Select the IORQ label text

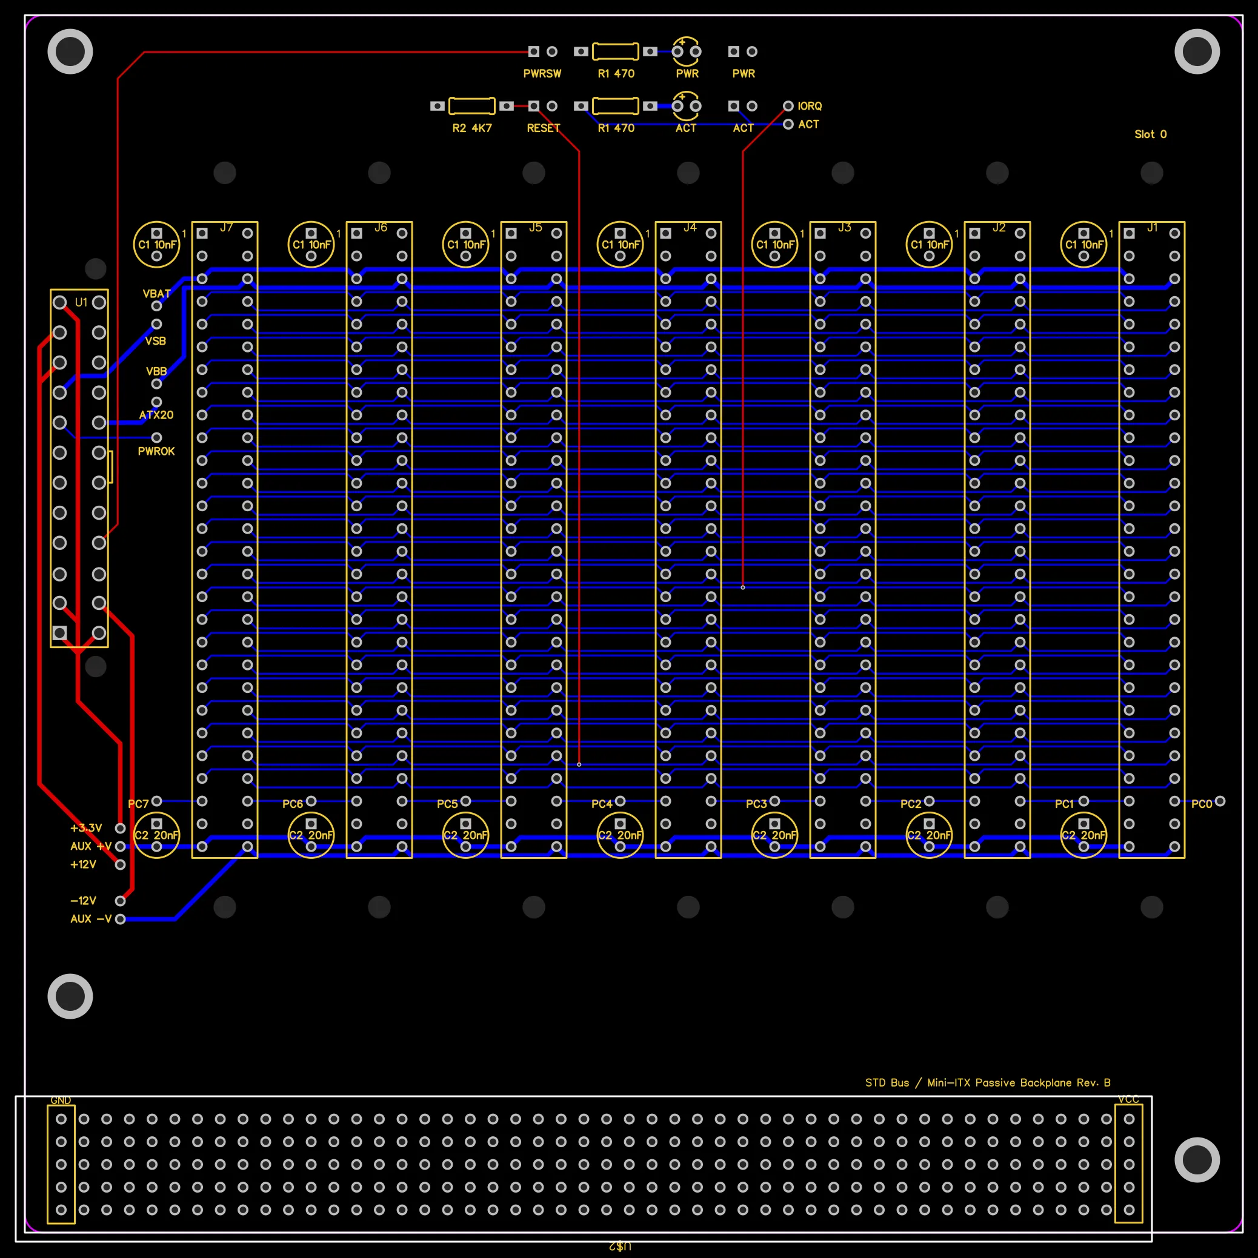coord(810,106)
